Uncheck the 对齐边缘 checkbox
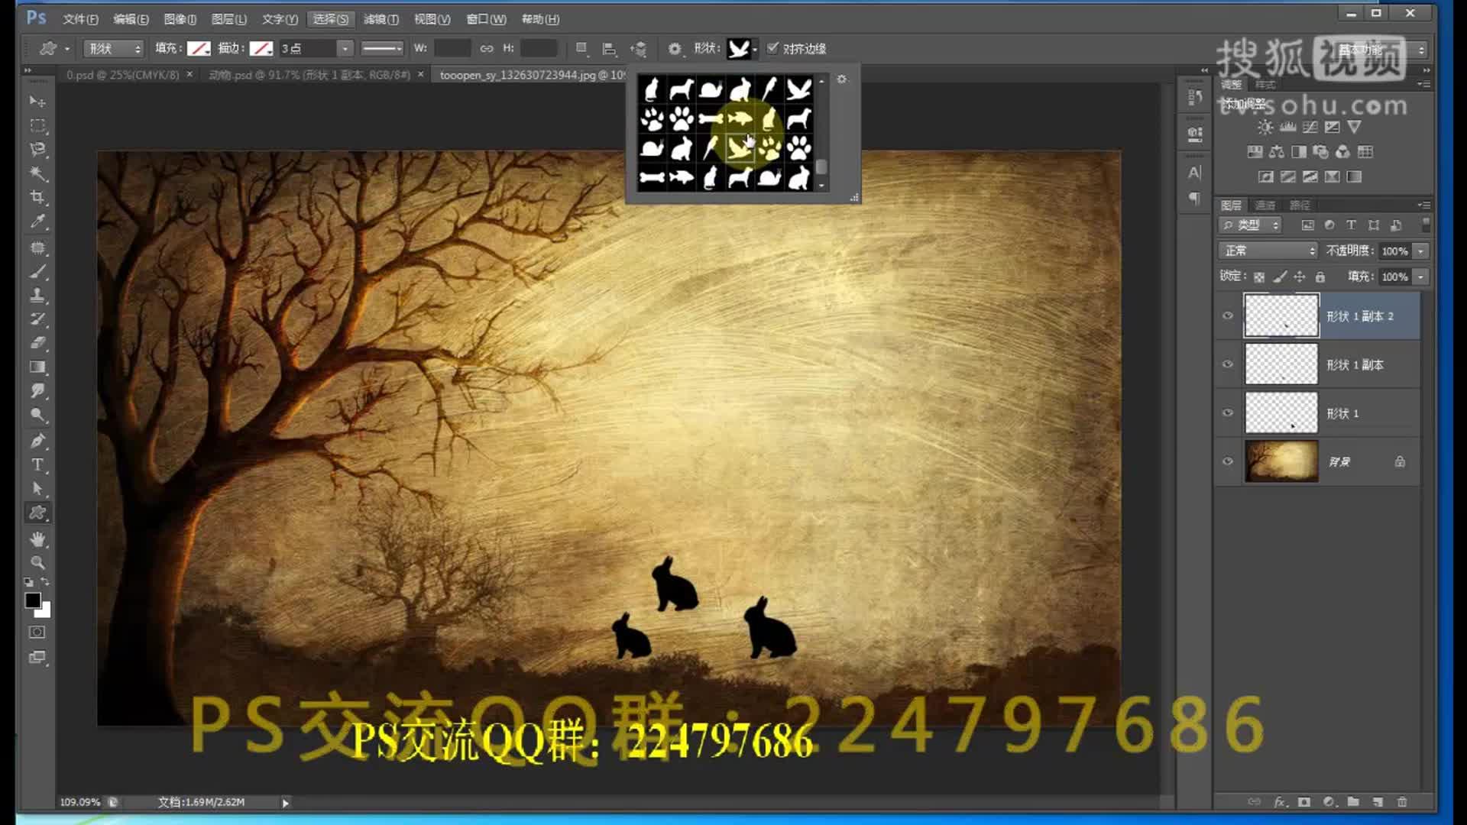Screen dimensions: 1467x825 pos(773,48)
